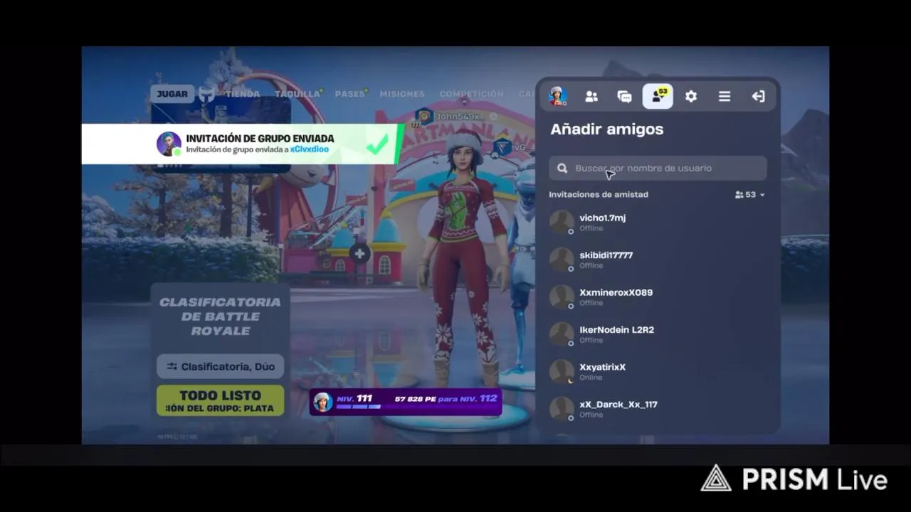Select the skibidi17777 invitation name

[606, 255]
